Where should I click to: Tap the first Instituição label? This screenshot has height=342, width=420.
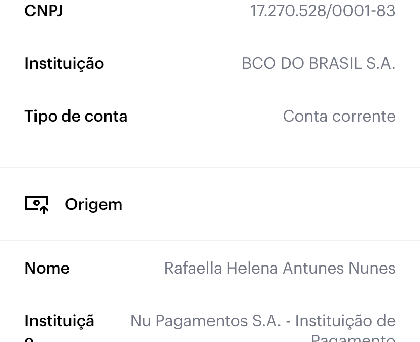click(x=64, y=64)
